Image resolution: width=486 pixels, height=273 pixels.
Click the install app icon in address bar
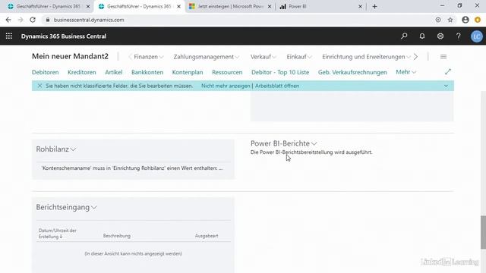point(438,20)
